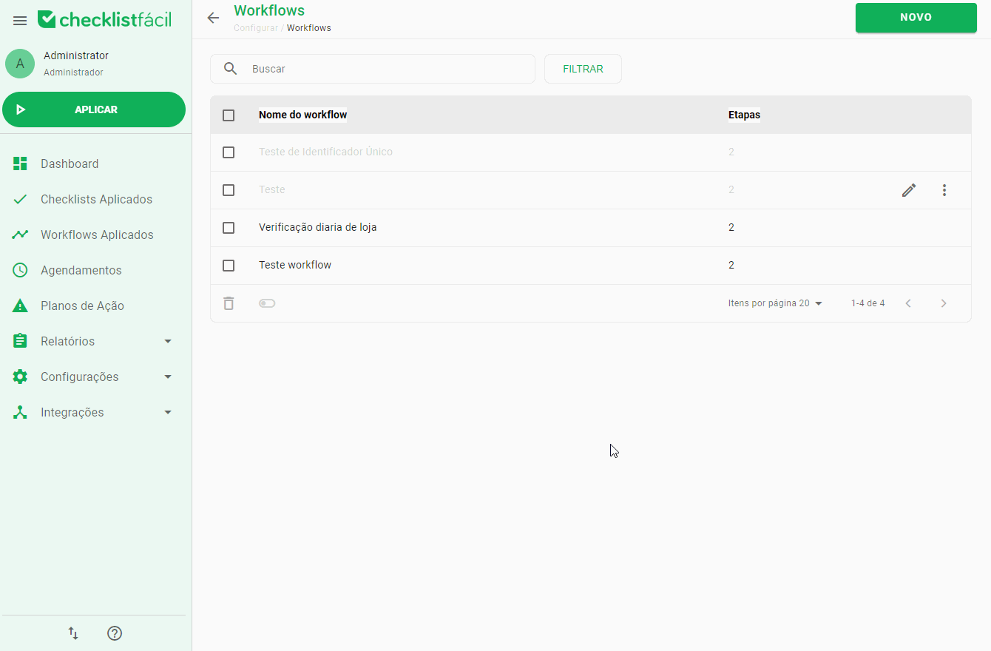Viewport: 991px width, 651px height.
Task: Edit the Teste workflow with pencil icon
Action: [909, 190]
